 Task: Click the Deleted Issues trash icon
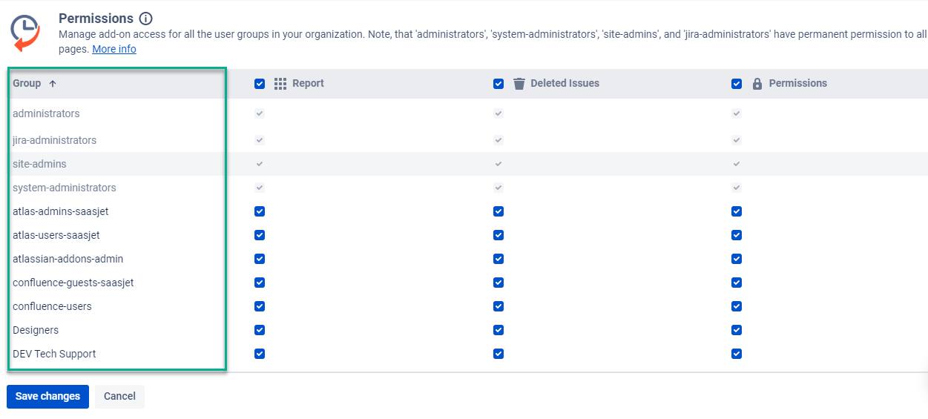(x=519, y=84)
